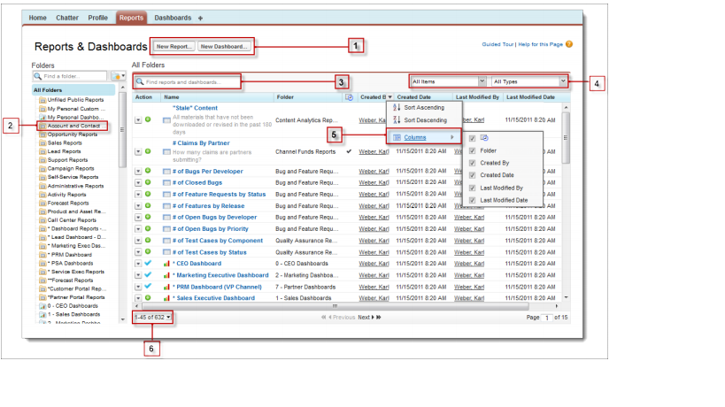725x407 pixels.
Task: Open action dropdown for # of Bugs Per Developer
Action: tap(138, 172)
